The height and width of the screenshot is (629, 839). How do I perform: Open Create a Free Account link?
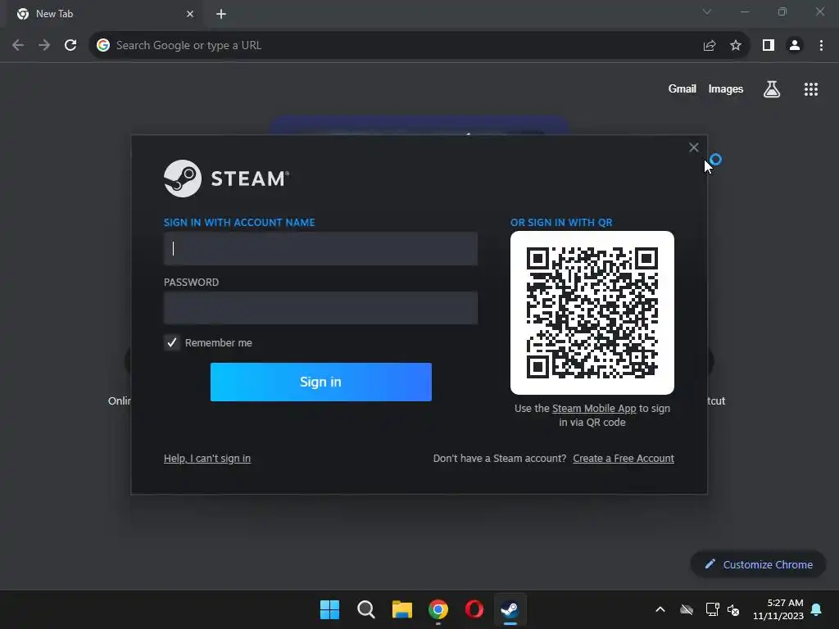coord(624,459)
